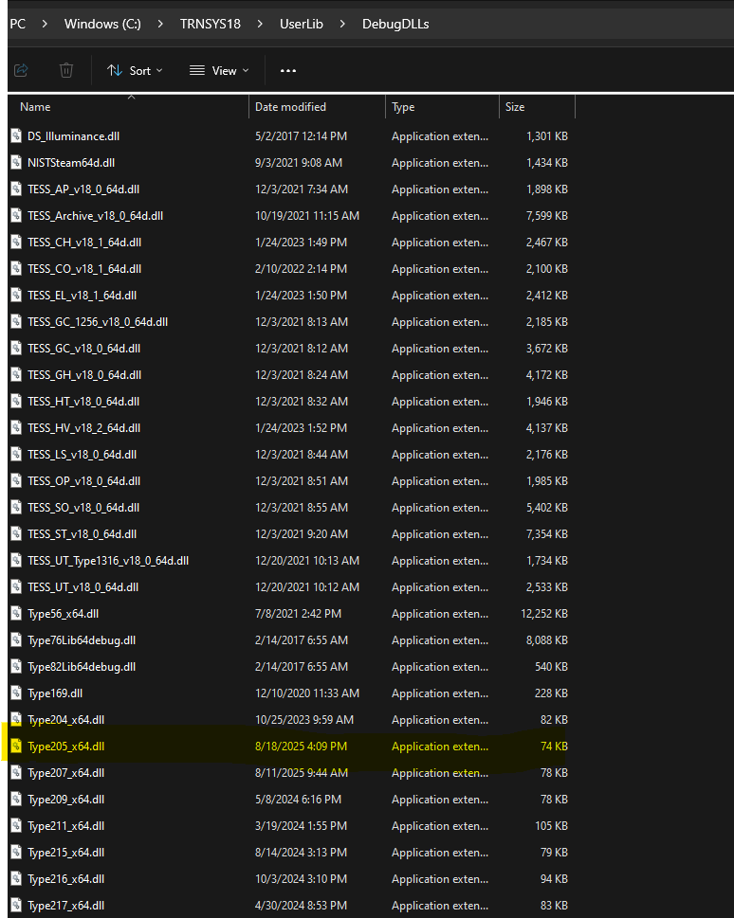The image size is (734, 918).
Task: Click the Size column header
Action: [x=515, y=107]
